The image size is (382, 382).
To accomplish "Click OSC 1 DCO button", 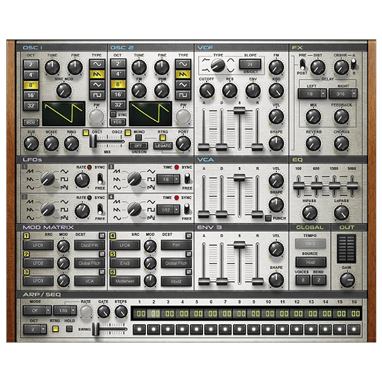I will tap(31, 122).
